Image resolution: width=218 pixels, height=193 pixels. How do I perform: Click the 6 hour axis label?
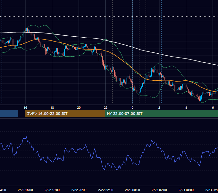coord(213,108)
